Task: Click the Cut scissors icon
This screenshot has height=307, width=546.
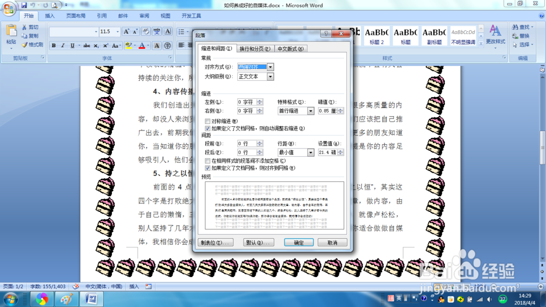Action: point(25,27)
